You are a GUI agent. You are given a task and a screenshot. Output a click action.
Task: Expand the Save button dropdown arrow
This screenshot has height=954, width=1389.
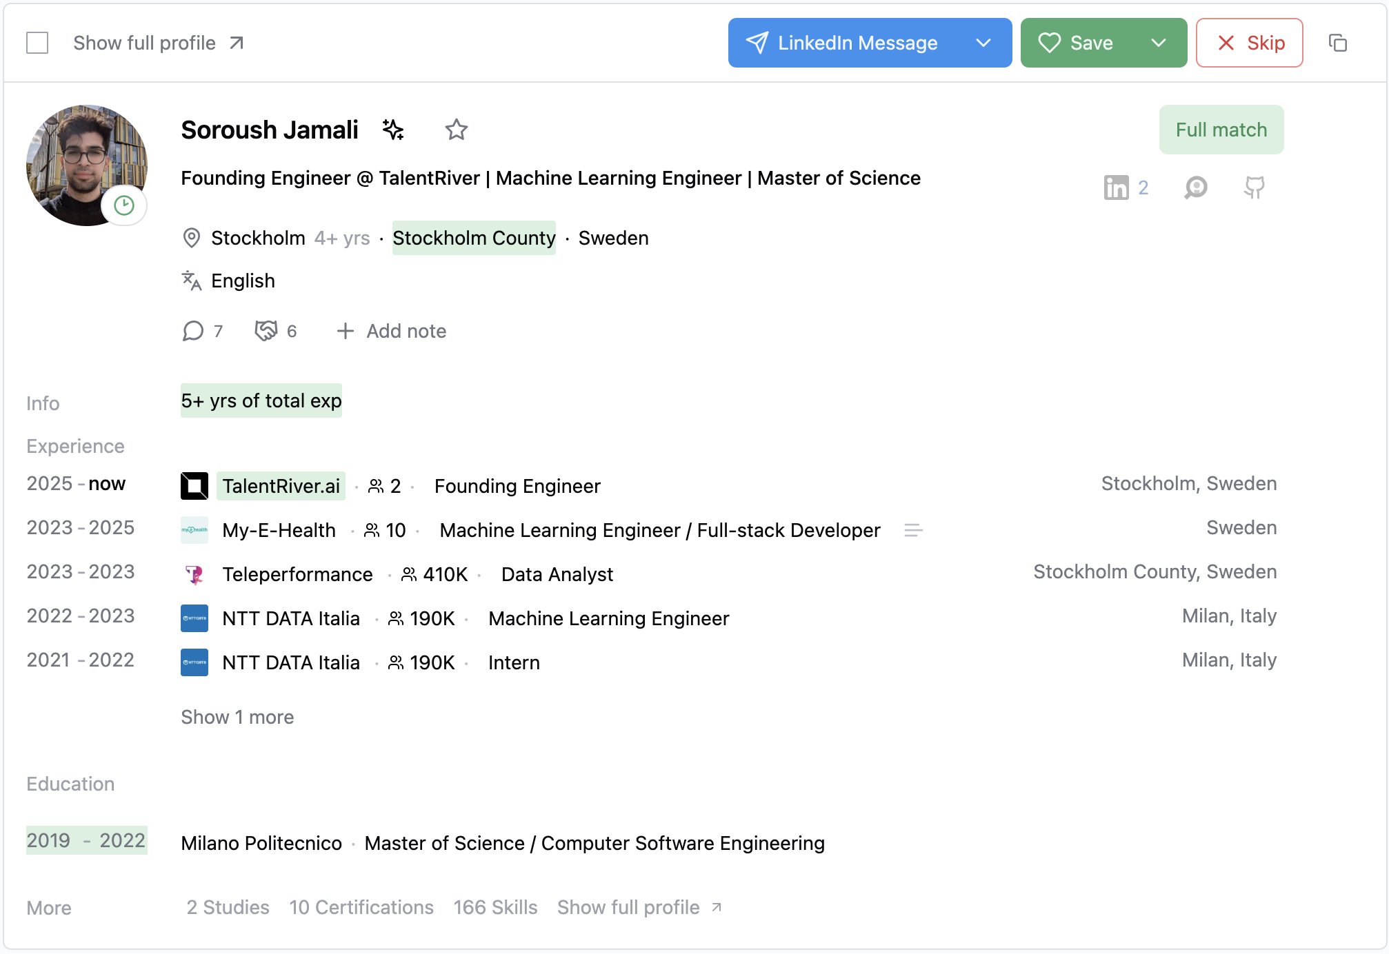pyautogui.click(x=1159, y=43)
